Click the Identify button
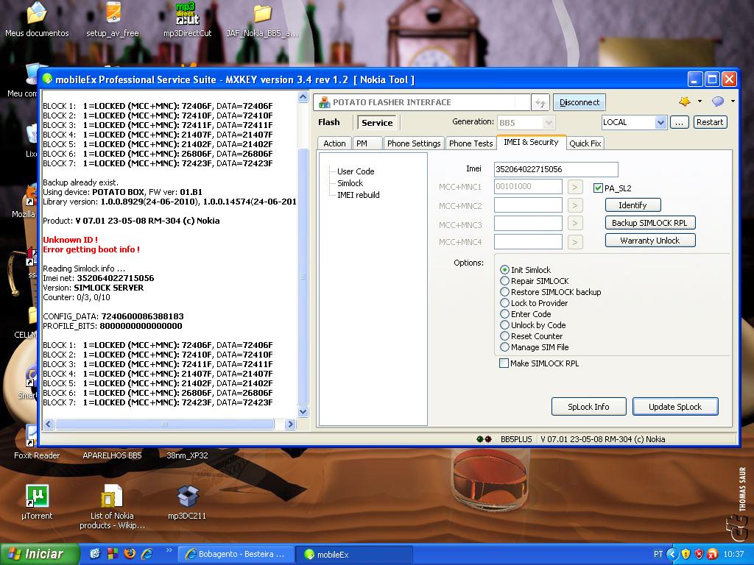Viewport: 754px width, 565px height. tap(633, 205)
